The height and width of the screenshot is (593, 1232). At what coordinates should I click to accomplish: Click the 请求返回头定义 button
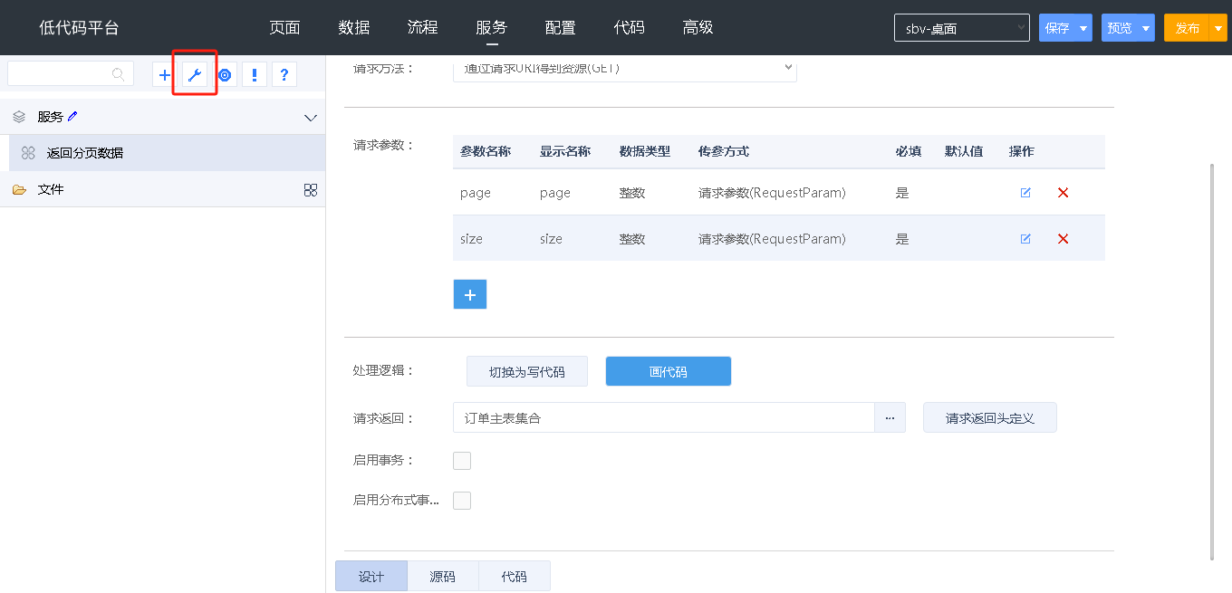click(989, 418)
